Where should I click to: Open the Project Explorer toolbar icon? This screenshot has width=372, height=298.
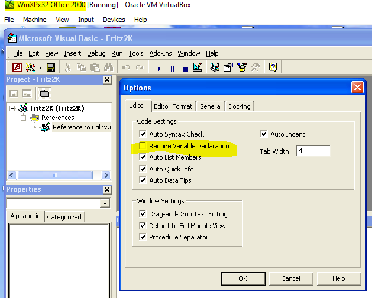(x=215, y=67)
